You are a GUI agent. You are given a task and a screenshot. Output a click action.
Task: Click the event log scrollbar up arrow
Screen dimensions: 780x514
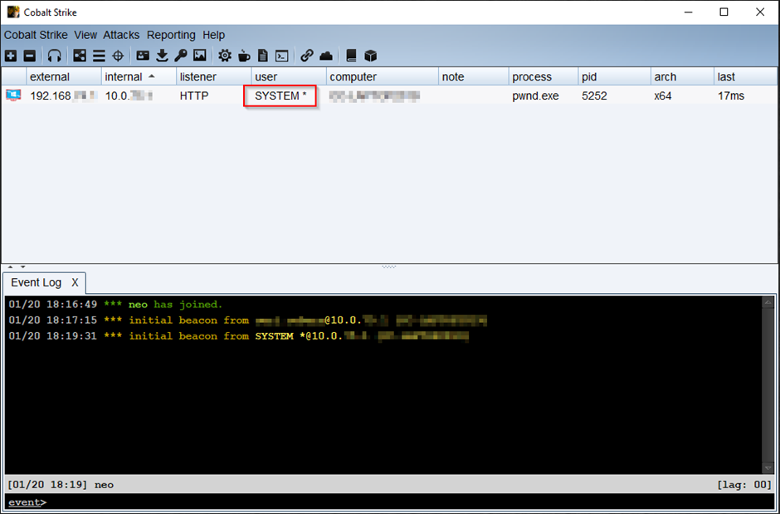(x=768, y=302)
